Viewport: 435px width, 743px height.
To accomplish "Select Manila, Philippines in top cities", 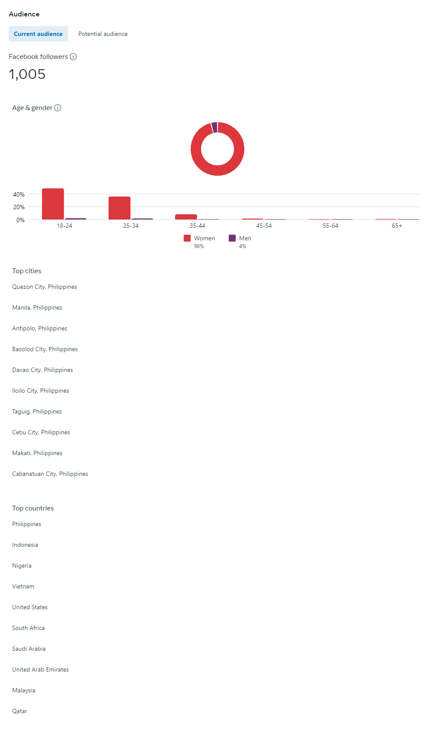I will pyautogui.click(x=37, y=307).
